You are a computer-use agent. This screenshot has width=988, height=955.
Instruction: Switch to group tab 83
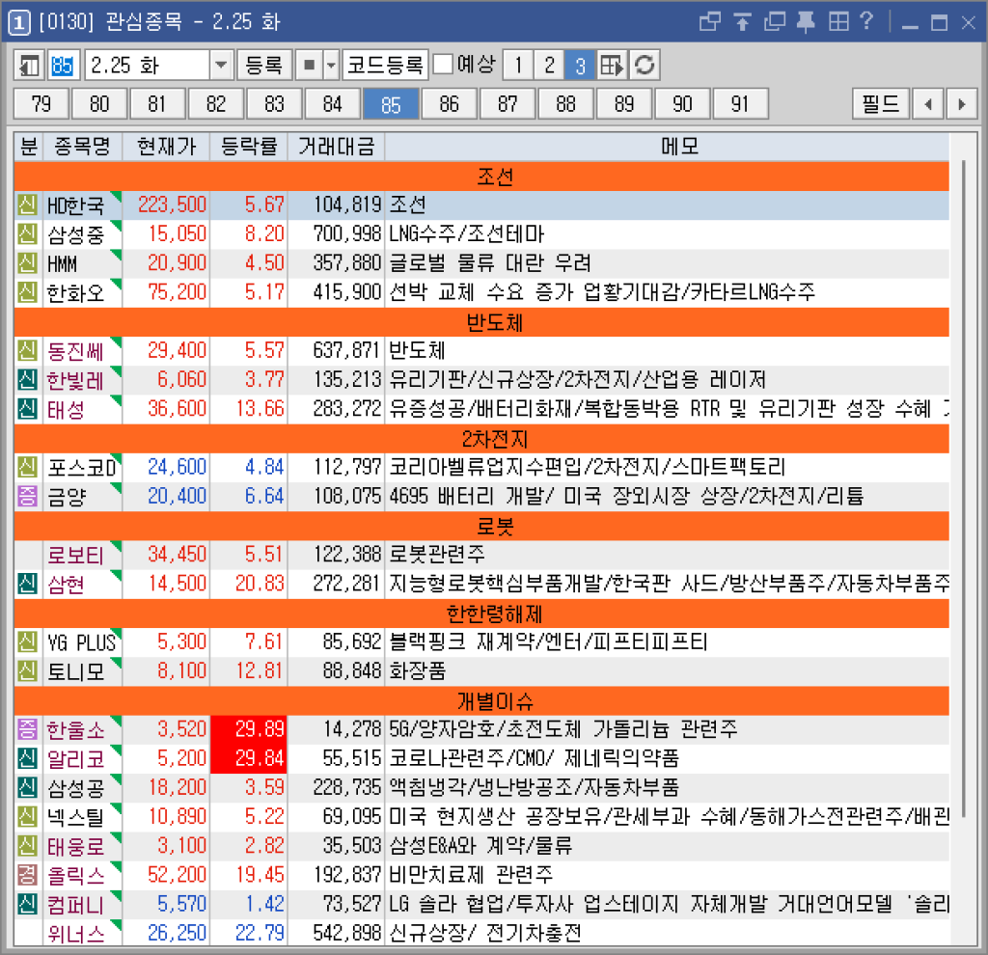click(274, 104)
